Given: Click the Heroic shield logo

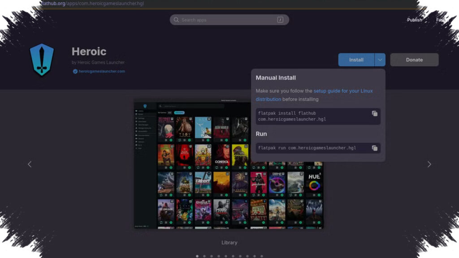Looking at the screenshot, I should tap(42, 60).
